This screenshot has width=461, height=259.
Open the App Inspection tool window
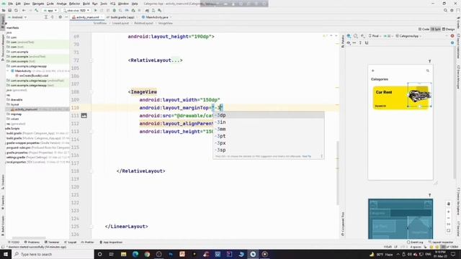click(x=111, y=242)
